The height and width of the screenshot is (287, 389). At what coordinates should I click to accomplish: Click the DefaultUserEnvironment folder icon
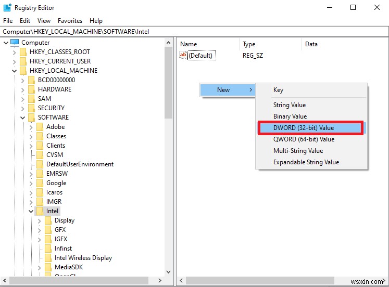(x=40, y=164)
